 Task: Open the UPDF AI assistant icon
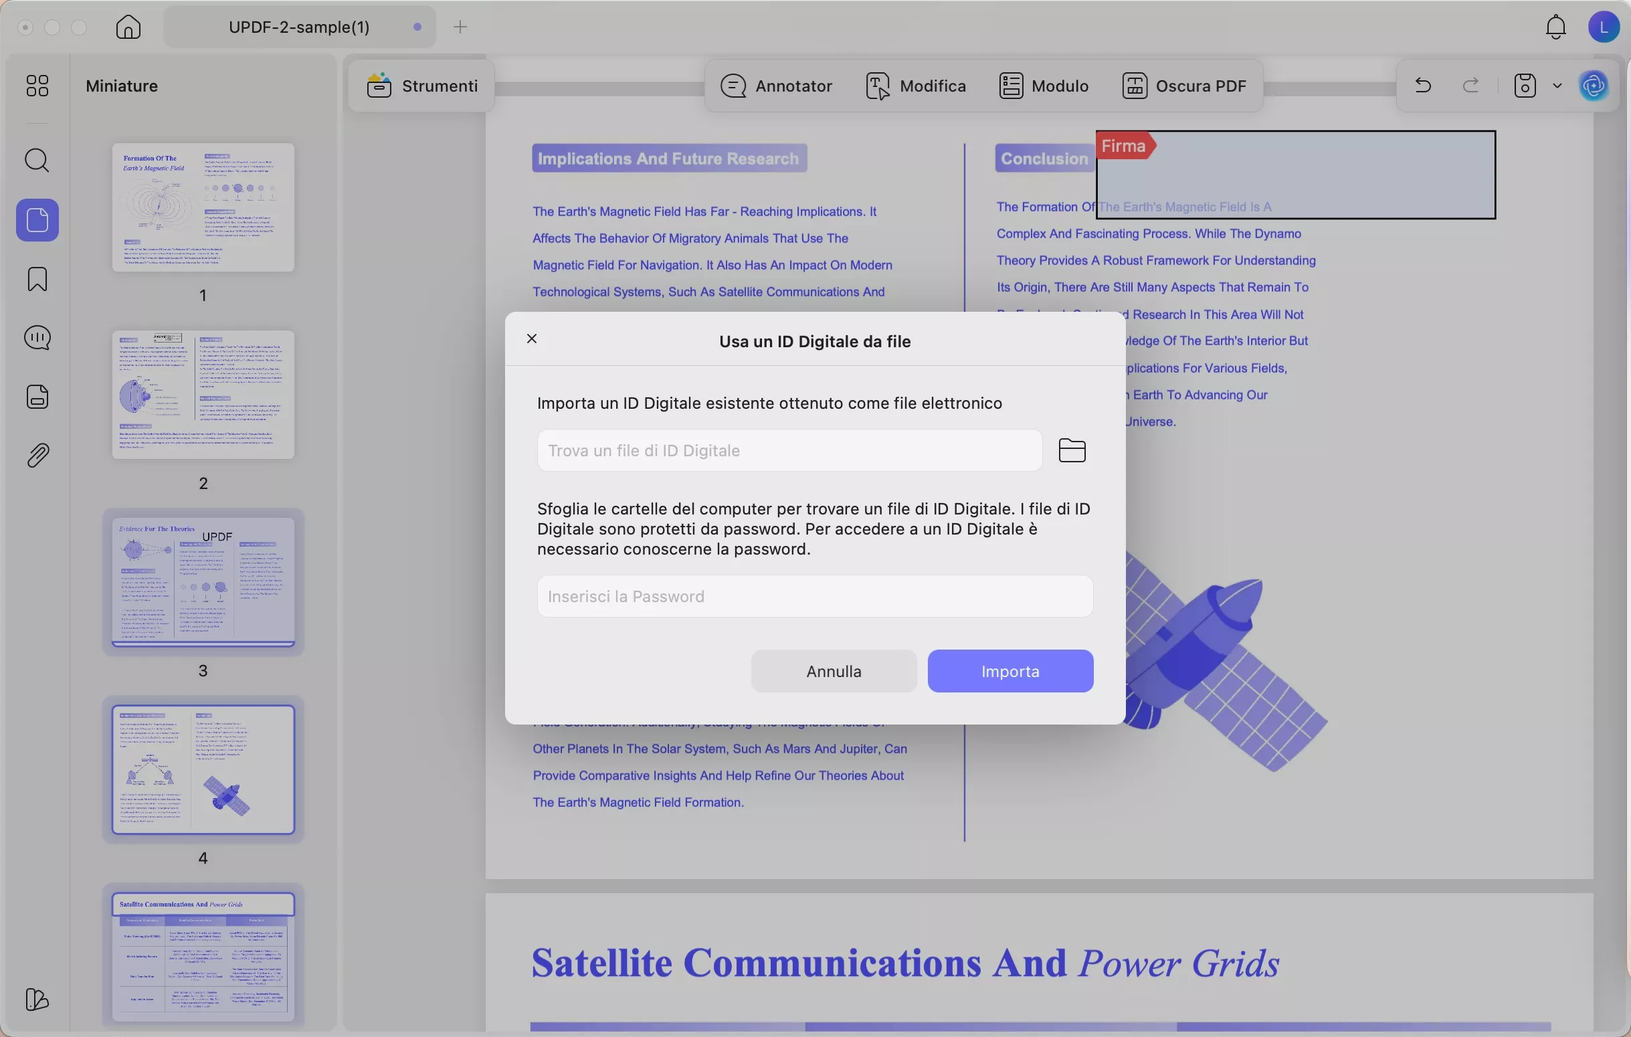pos(1593,86)
